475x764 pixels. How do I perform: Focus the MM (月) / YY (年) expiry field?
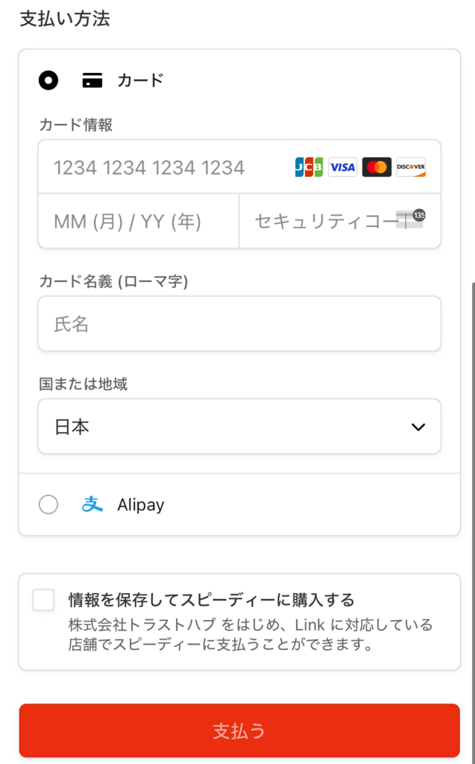(x=139, y=221)
